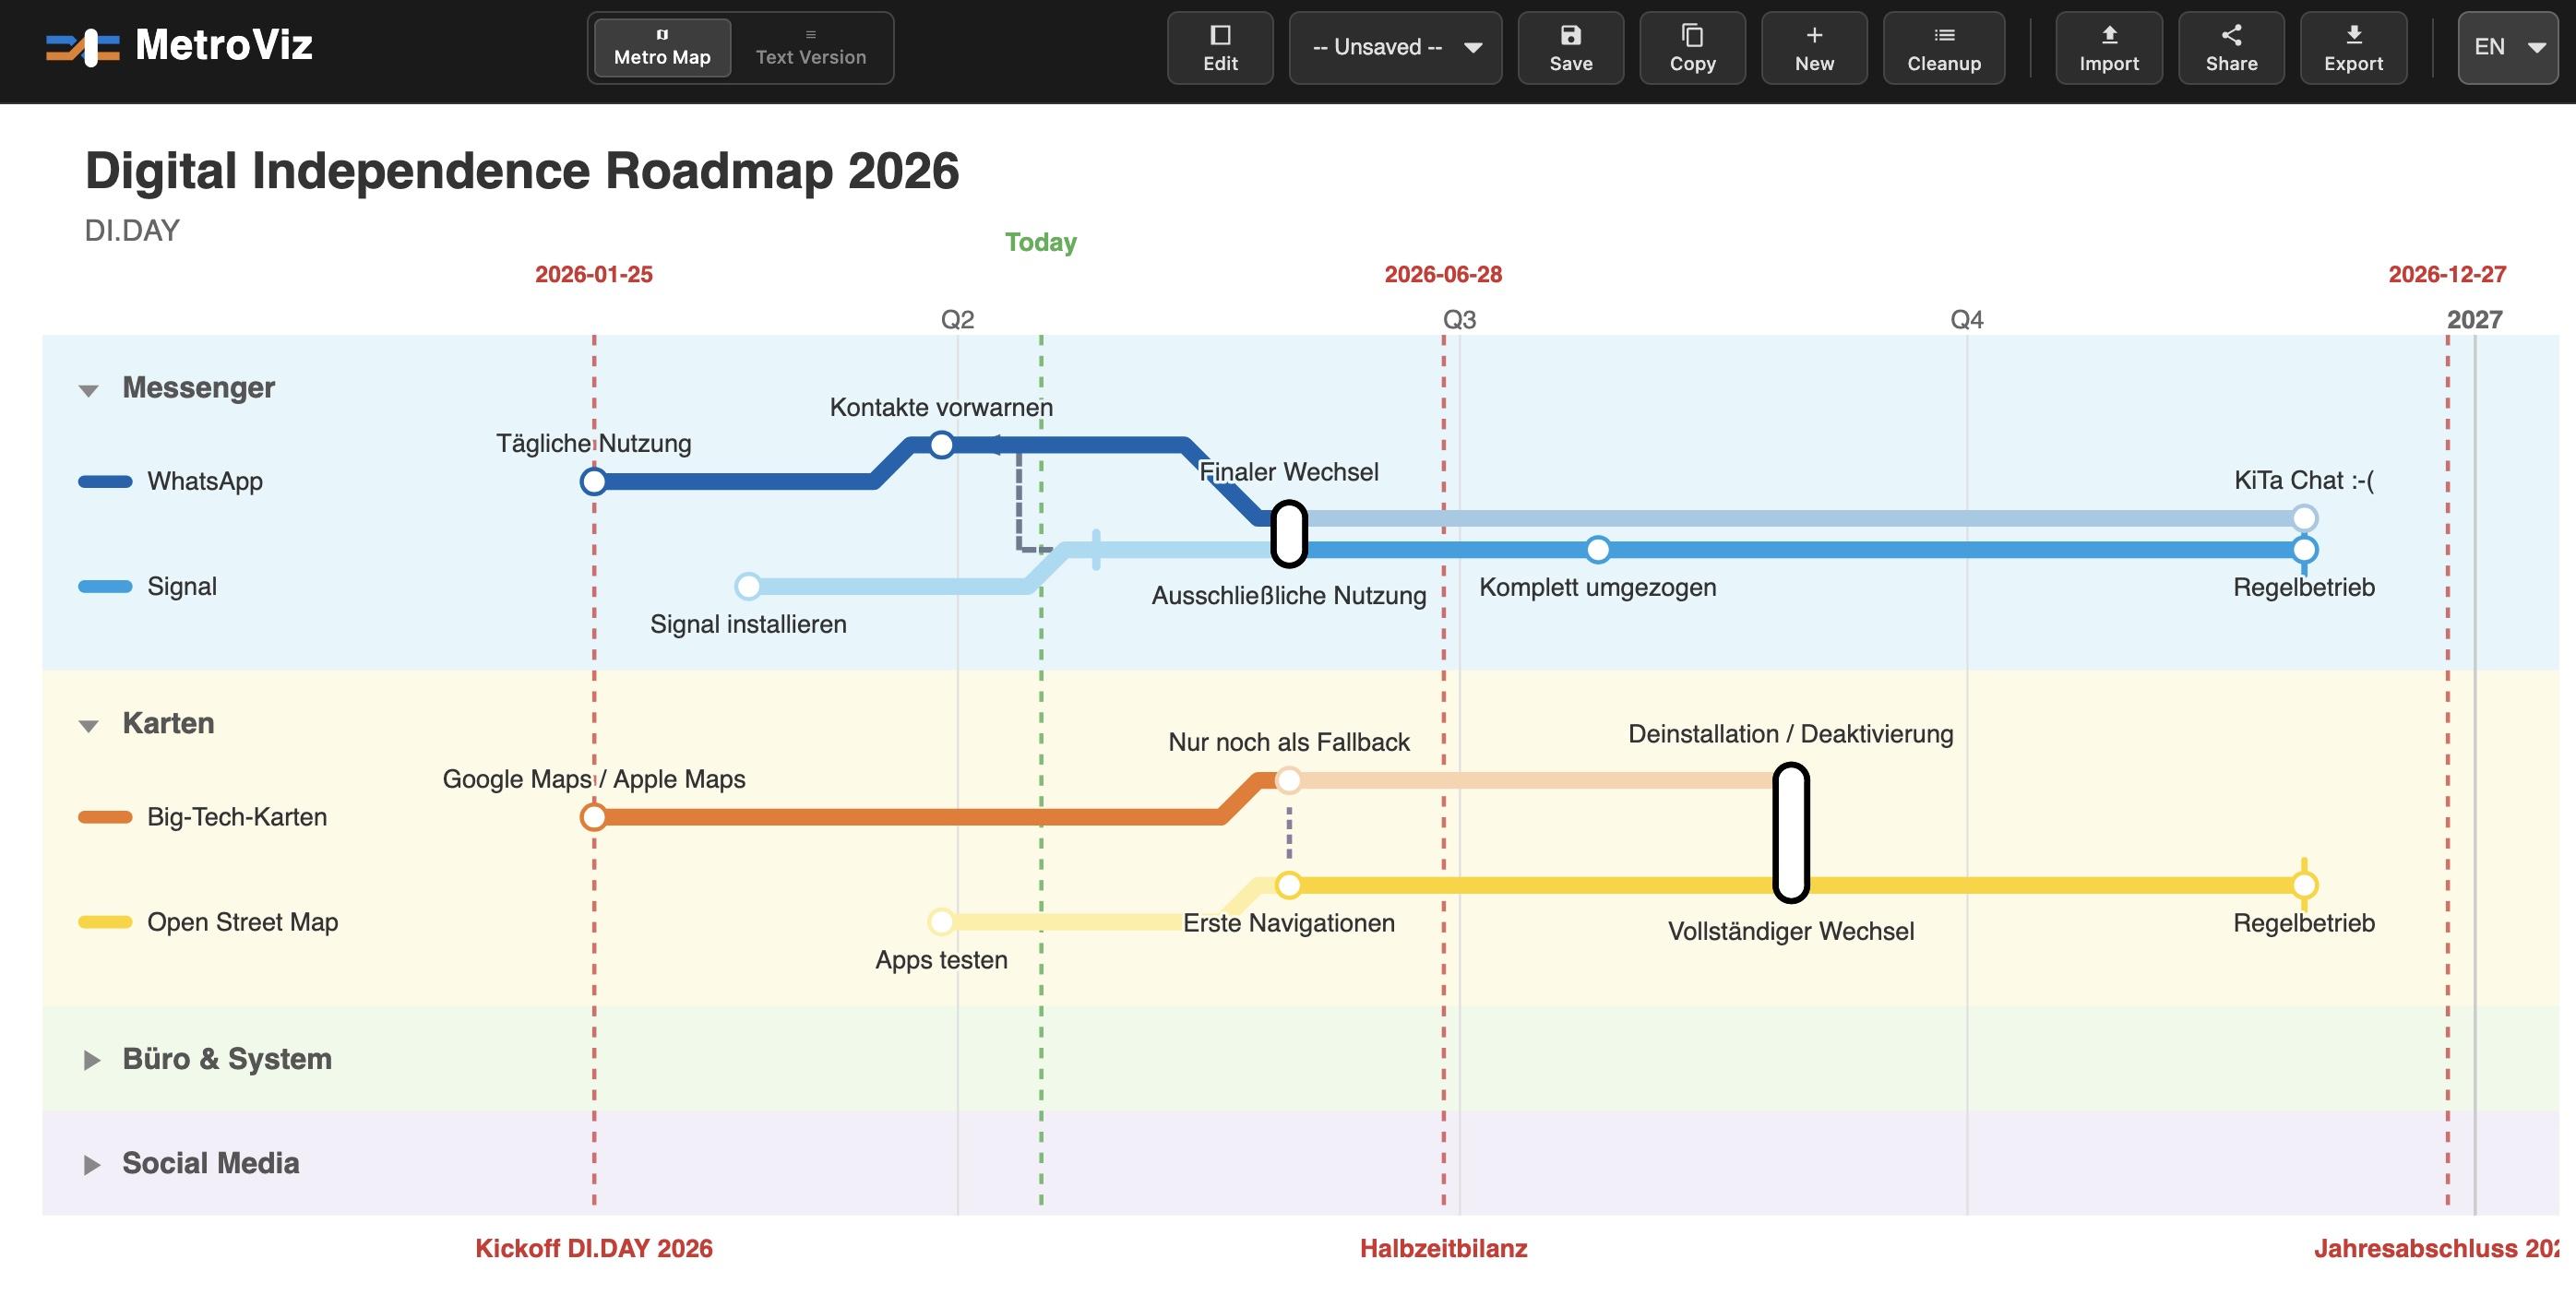Click the Open Street Map line label
This screenshot has height=1295, width=2576.
pyautogui.click(x=243, y=922)
